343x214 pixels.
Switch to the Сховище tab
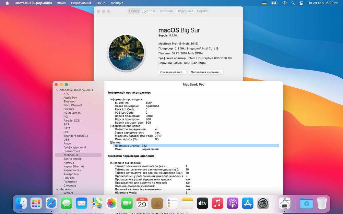[x=166, y=11]
